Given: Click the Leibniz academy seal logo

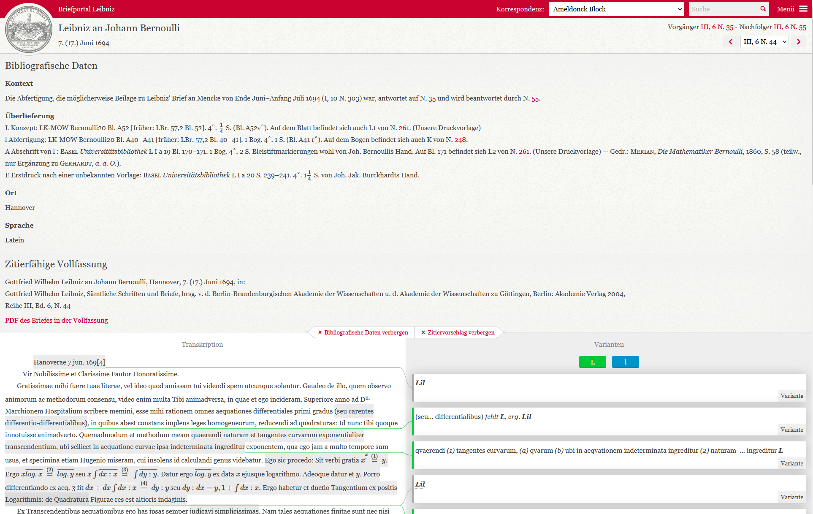Looking at the screenshot, I should pyautogui.click(x=29, y=29).
